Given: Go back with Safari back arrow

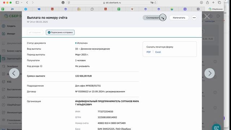Looking at the screenshot, I should (x=27, y=3).
